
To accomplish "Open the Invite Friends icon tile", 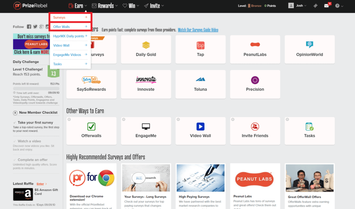I will tap(255, 131).
